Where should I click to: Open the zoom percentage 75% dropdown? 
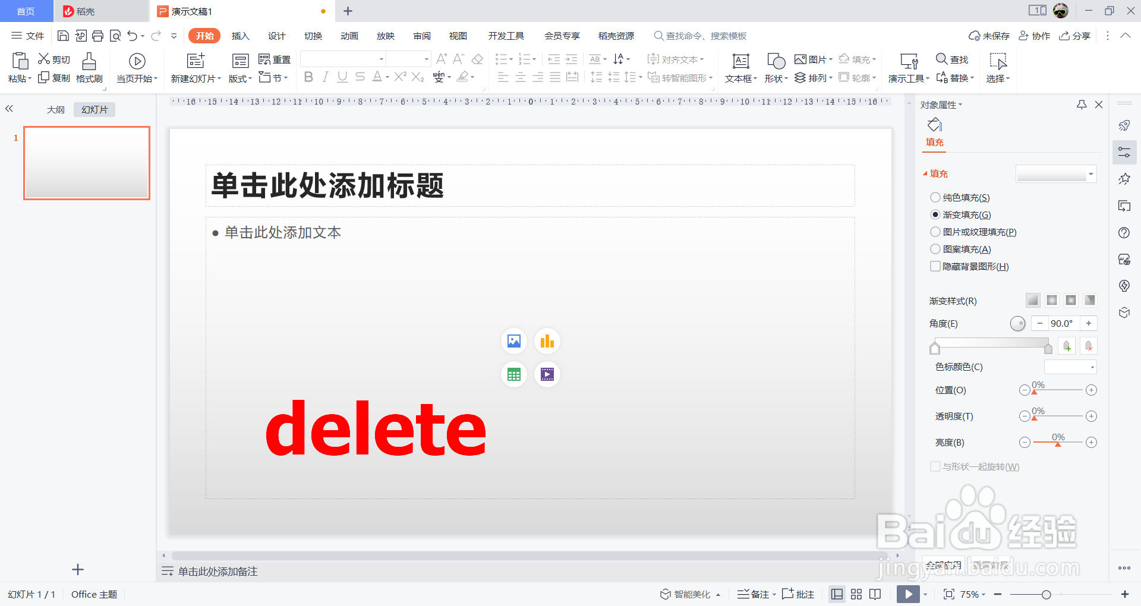click(x=973, y=594)
